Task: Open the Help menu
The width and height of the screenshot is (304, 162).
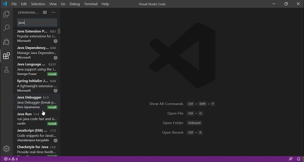Action: [x=105, y=4]
